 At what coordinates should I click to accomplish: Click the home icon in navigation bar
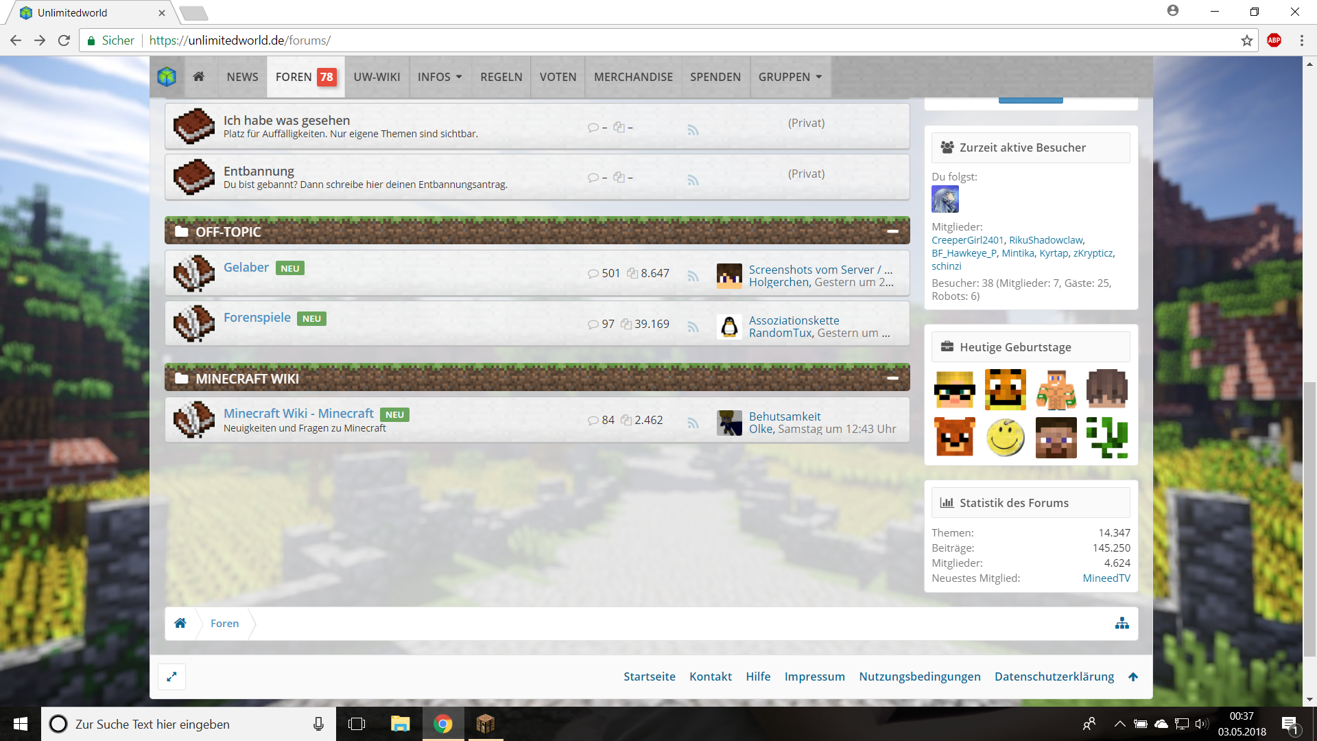coord(199,77)
